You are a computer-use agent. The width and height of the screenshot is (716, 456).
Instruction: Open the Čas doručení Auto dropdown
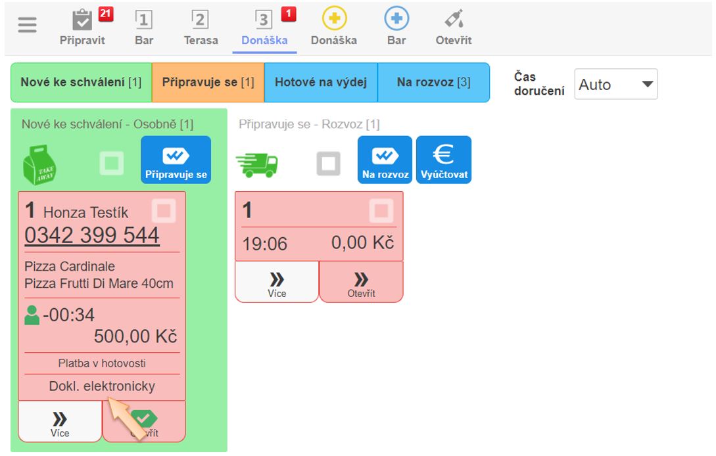pos(615,85)
